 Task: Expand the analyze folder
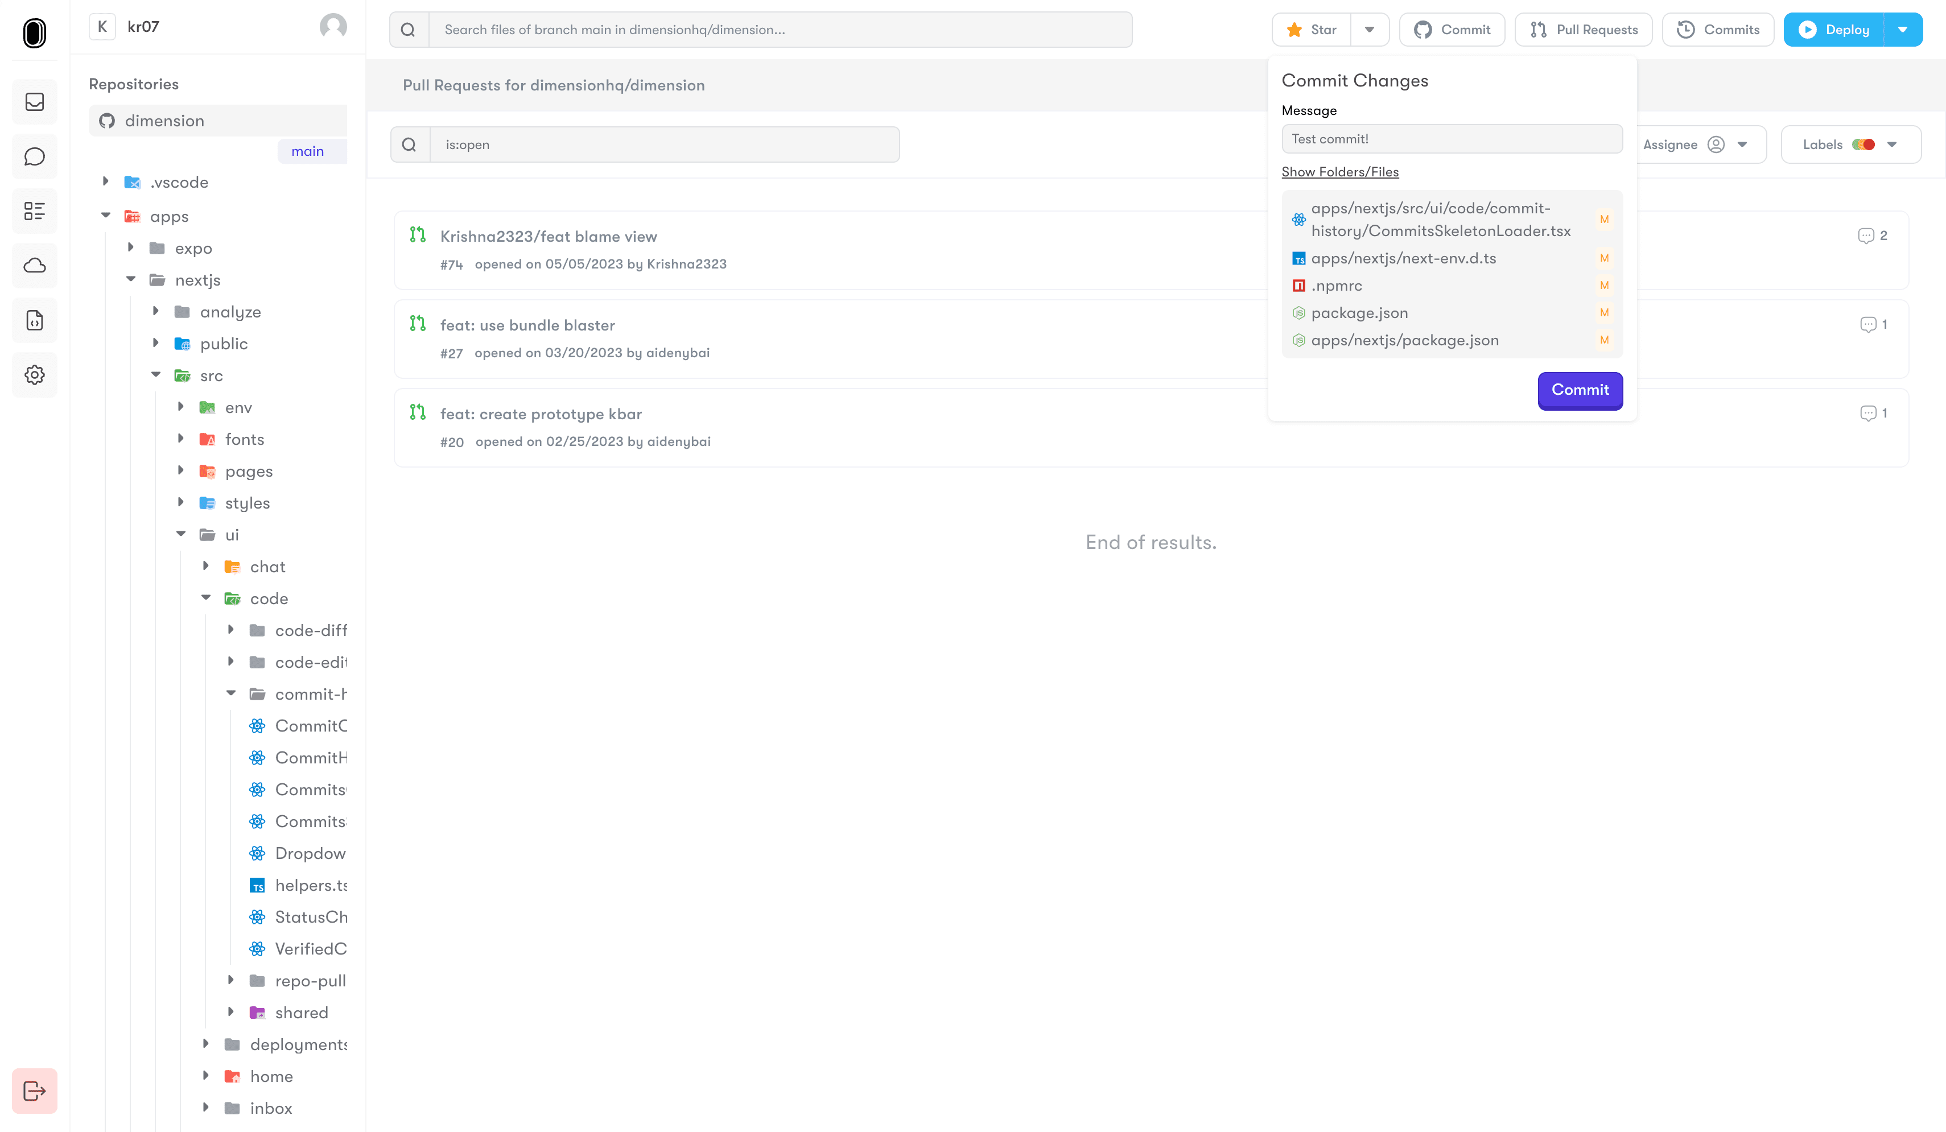(x=156, y=311)
